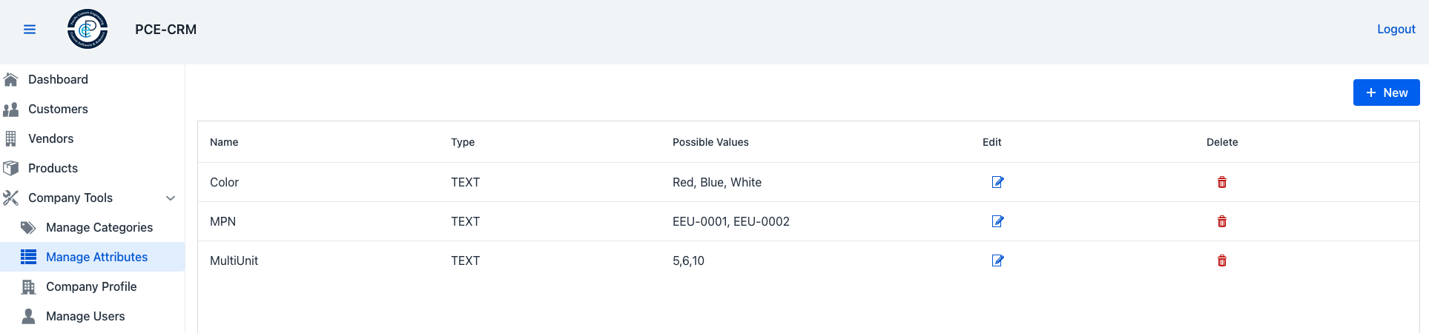This screenshot has width=1429, height=333.
Task: Open the Dashboard page
Action: (x=58, y=79)
